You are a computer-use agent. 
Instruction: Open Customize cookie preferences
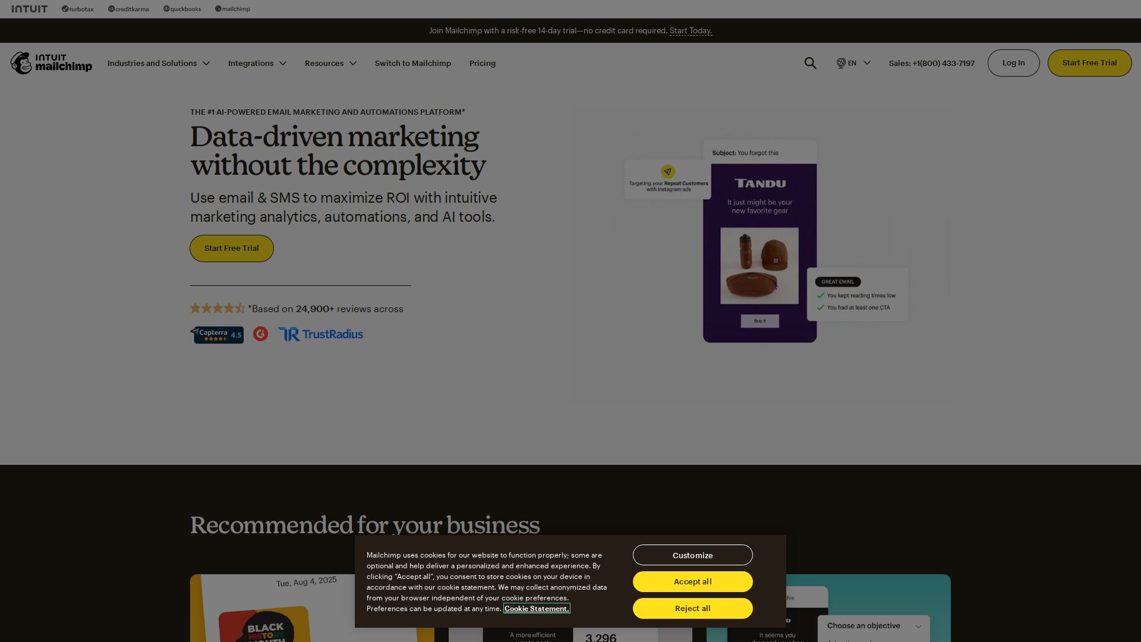coord(692,555)
